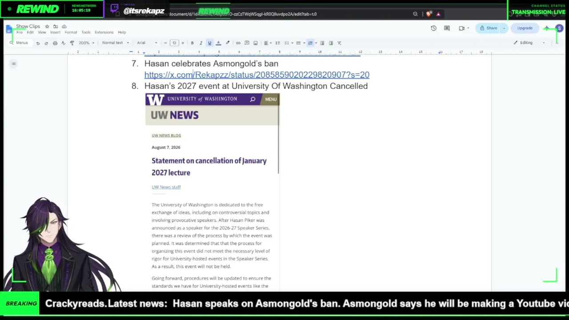This screenshot has height=320, width=569.
Task: Toggle underline formatting
Action: pyautogui.click(x=209, y=43)
